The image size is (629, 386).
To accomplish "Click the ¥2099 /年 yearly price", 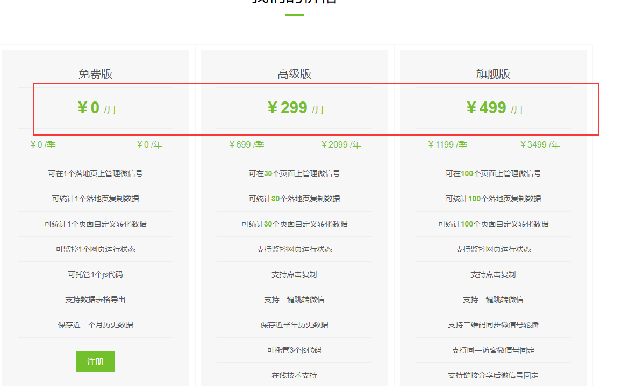I will 341,144.
